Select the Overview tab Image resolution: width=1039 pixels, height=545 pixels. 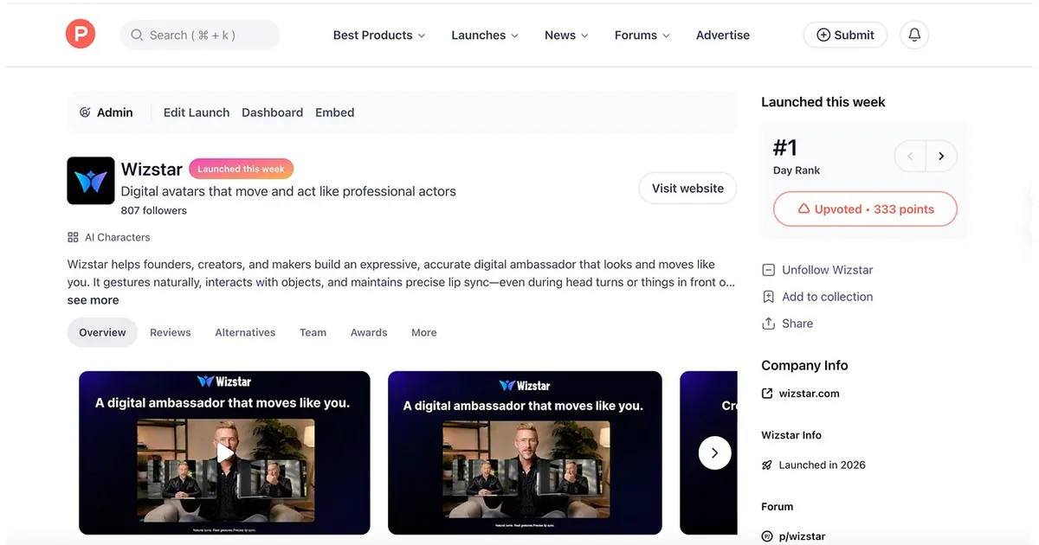[x=102, y=332]
